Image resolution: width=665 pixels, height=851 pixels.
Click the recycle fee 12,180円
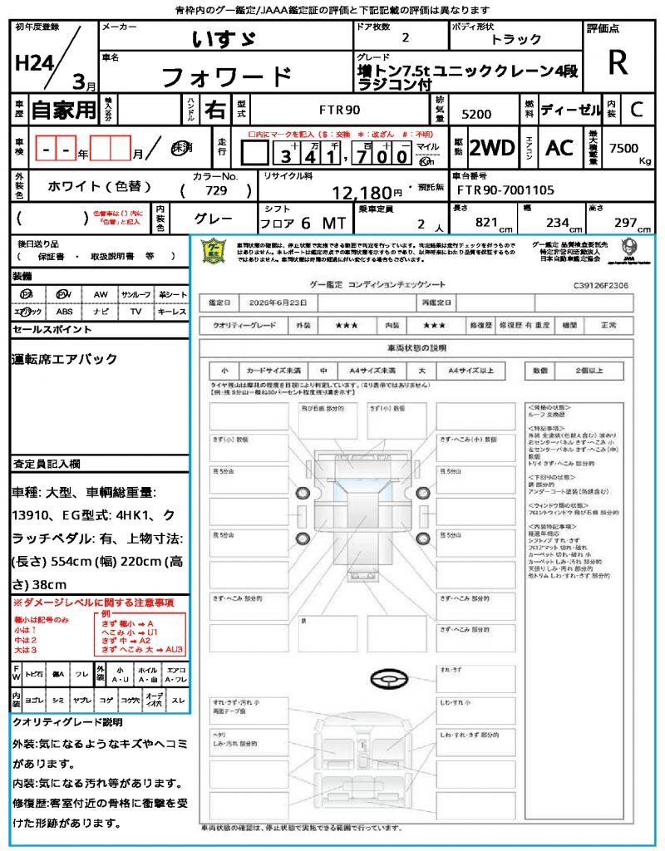click(367, 193)
